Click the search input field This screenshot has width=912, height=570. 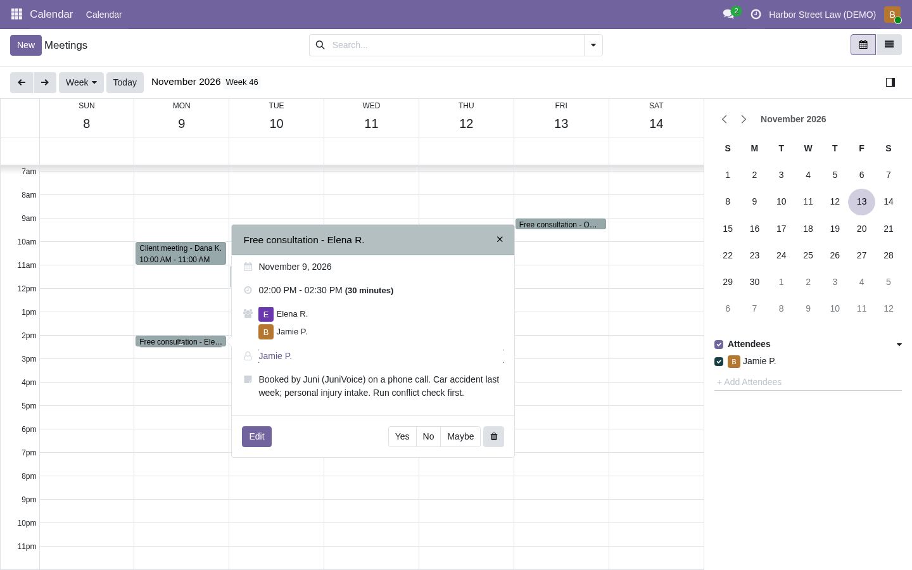point(456,45)
